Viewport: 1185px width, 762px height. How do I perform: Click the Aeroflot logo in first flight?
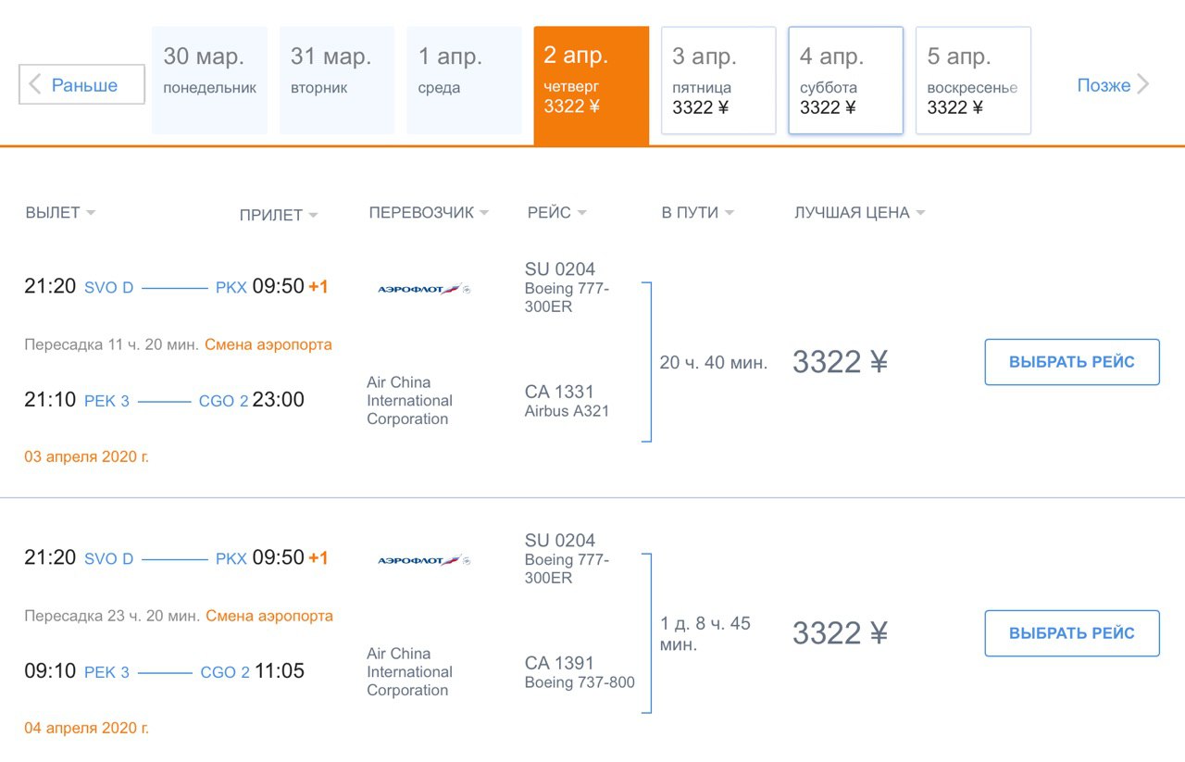pyautogui.click(x=424, y=289)
